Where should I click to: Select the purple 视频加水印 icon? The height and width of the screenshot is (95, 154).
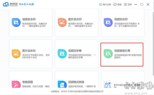point(108,22)
